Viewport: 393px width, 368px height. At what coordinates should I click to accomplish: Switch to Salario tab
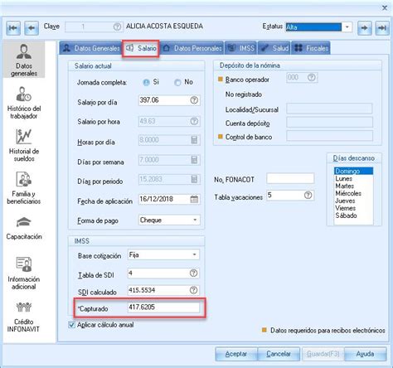pos(141,49)
